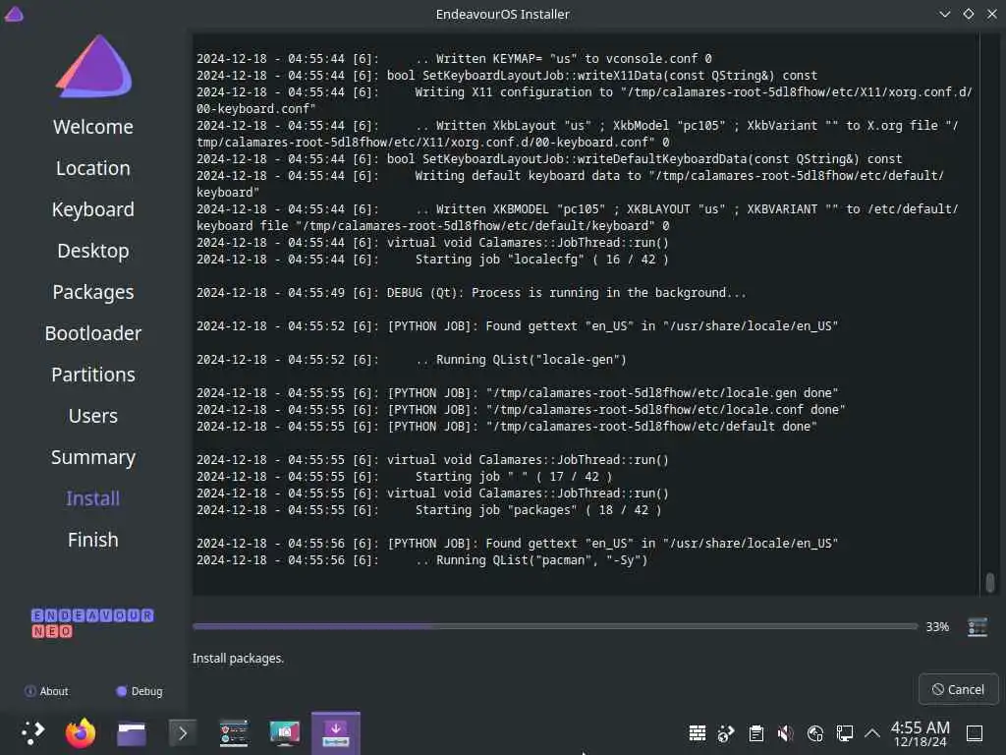Click log line 'Process is running in the background...'
Screen dimensions: 1006x755
pyautogui.click(x=472, y=293)
